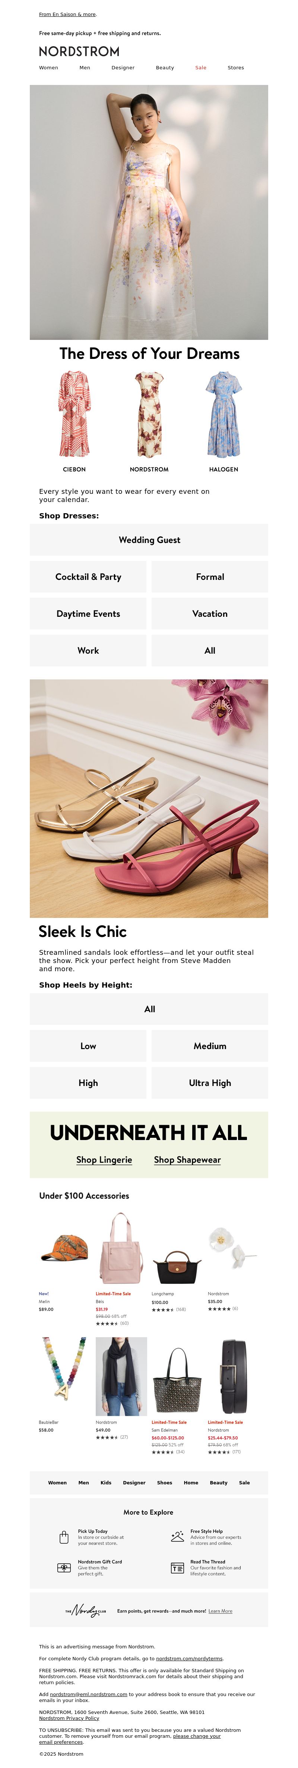View the orange camo Melin cap product
The image size is (298, 1768).
point(64,1248)
